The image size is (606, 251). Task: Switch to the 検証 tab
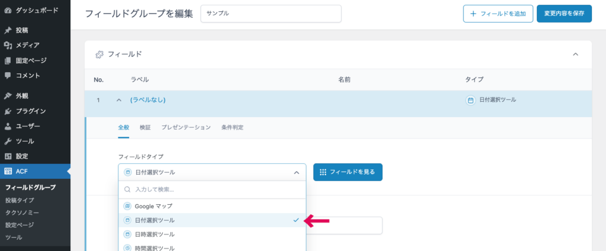coord(145,127)
